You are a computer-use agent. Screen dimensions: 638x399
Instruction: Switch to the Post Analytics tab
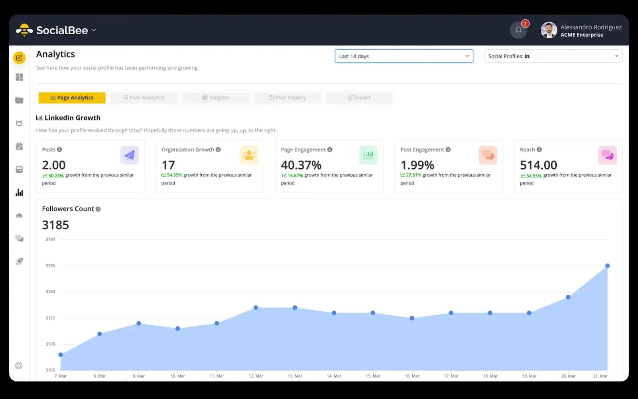(x=144, y=97)
